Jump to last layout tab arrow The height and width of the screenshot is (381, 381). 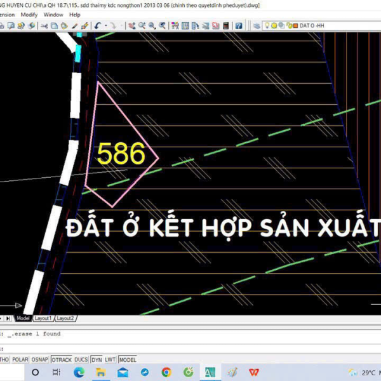(x=8, y=318)
